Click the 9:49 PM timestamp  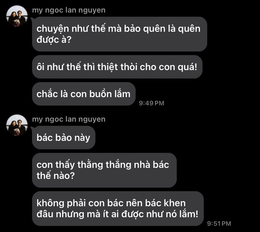tap(152, 103)
